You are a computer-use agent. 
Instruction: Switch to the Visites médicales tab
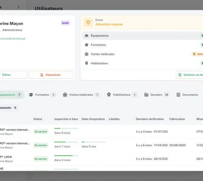[x=81, y=95]
